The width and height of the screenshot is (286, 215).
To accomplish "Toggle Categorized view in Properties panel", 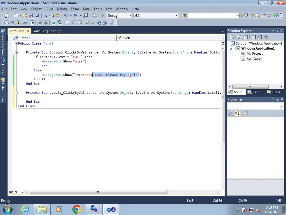I will [x=231, y=113].
